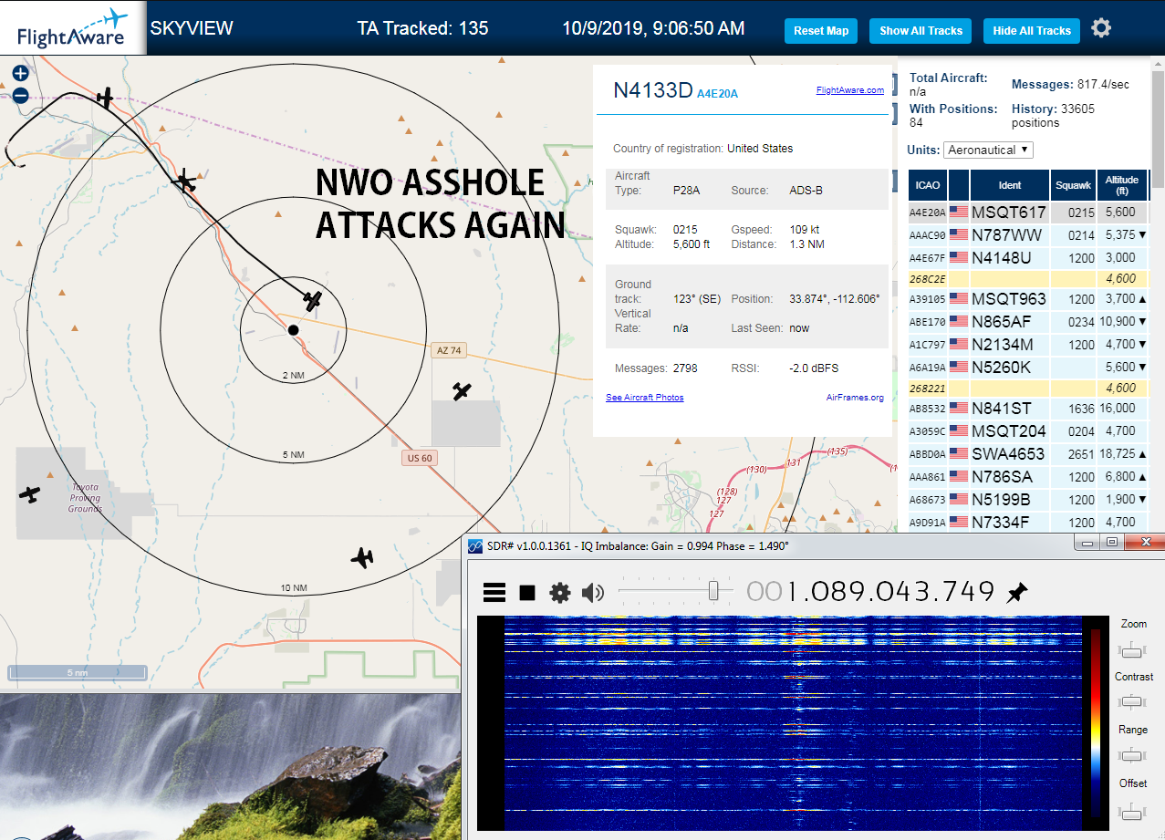
Task: Select the row with ICAO 268C2E
Action: point(1028,279)
